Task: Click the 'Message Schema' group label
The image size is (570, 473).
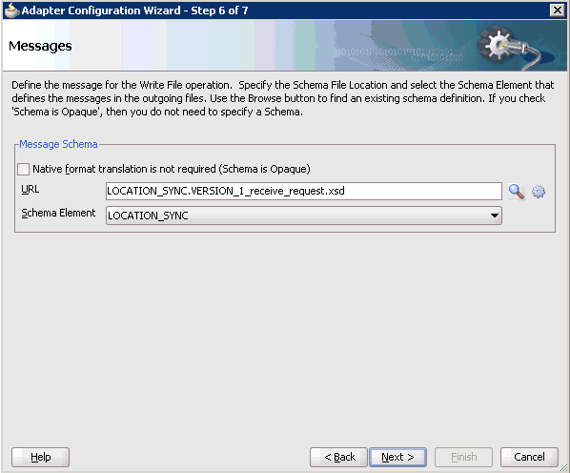Action: click(58, 144)
